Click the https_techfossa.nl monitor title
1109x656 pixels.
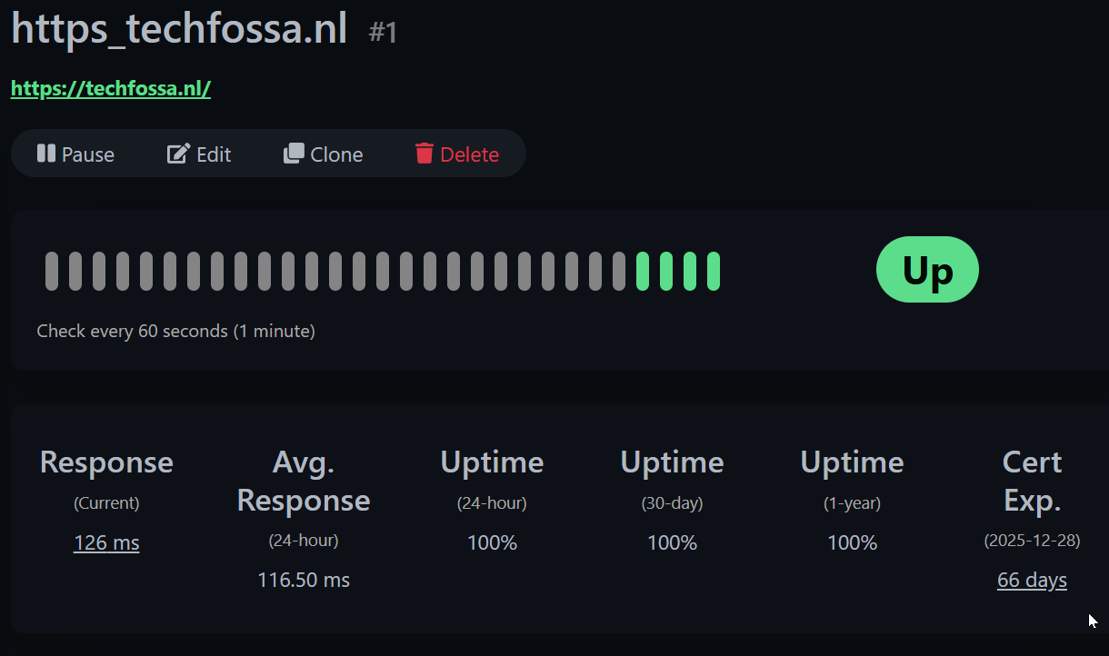click(179, 30)
